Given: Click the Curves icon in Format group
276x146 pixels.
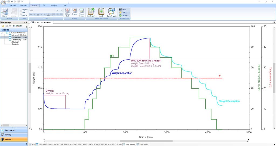Looking at the screenshot, I should point(5,12).
